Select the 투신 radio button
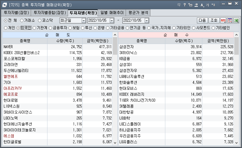The image size is (242, 148). point(83,28)
